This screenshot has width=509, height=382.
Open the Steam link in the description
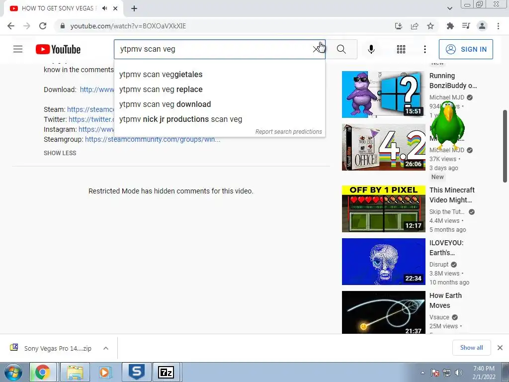pos(90,109)
